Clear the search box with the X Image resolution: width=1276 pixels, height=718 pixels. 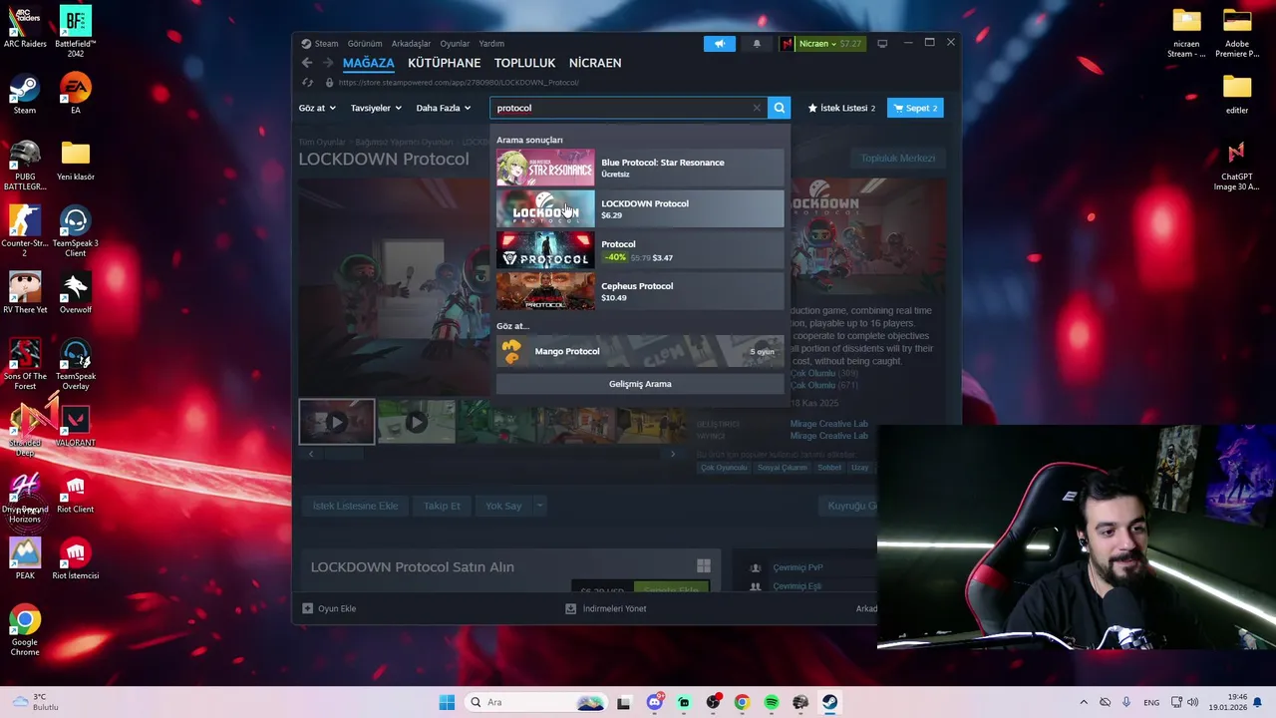pos(757,108)
